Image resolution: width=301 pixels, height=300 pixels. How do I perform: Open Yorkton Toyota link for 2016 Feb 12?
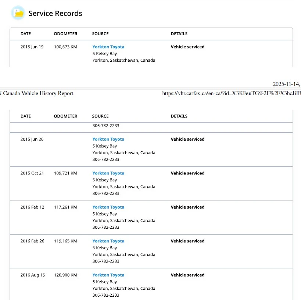[x=108, y=207]
